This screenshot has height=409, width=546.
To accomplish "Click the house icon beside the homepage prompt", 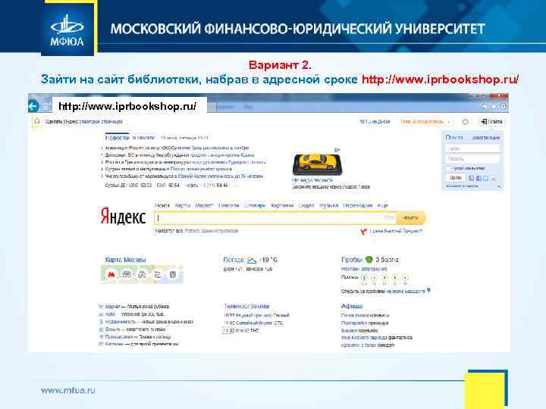I will point(36,121).
